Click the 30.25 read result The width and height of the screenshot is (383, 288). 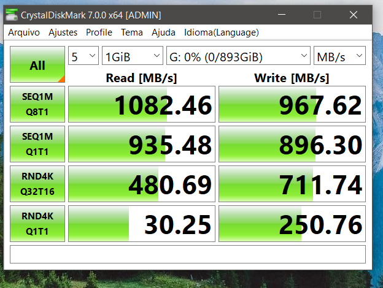pyautogui.click(x=142, y=224)
